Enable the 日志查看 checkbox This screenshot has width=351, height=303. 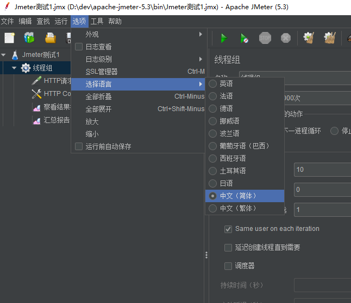[79, 47]
